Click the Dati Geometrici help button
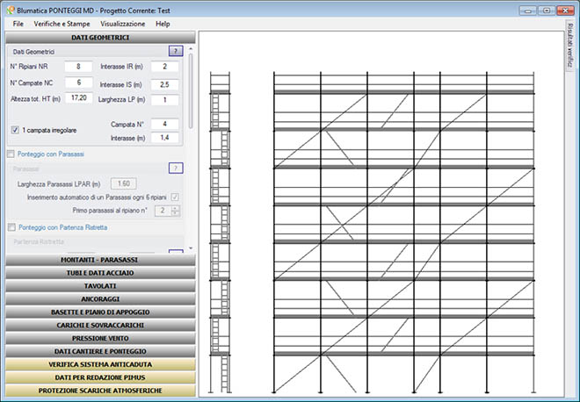The image size is (580, 402). pos(175,51)
